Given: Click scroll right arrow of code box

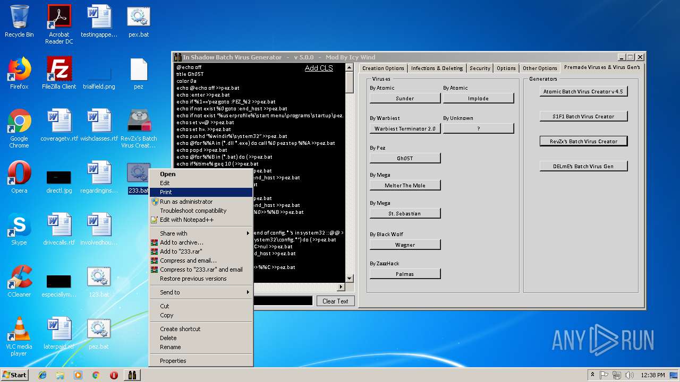Looking at the screenshot, I should (x=342, y=286).
